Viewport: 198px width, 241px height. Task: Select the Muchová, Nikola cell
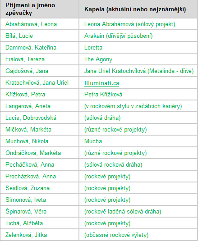coord(40,141)
